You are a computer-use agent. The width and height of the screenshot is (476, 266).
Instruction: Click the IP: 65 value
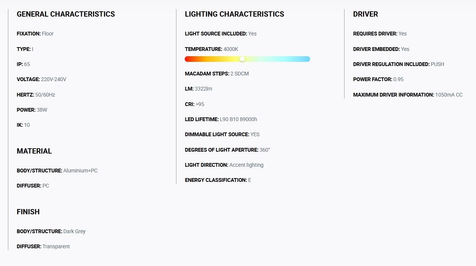pos(27,64)
